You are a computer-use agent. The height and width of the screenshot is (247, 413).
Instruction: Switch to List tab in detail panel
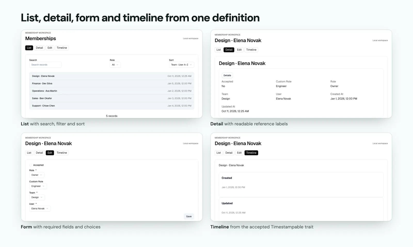[x=219, y=50]
